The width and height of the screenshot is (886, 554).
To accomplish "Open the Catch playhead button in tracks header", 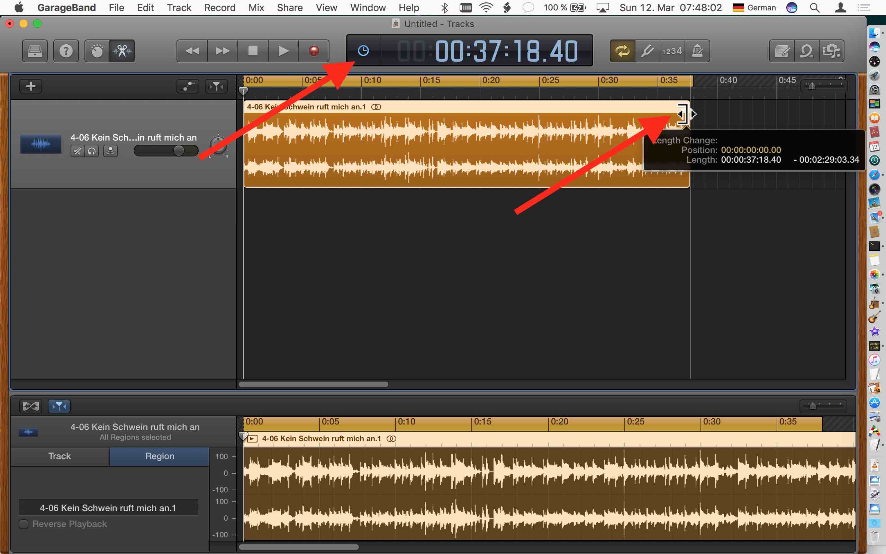I will tap(216, 86).
